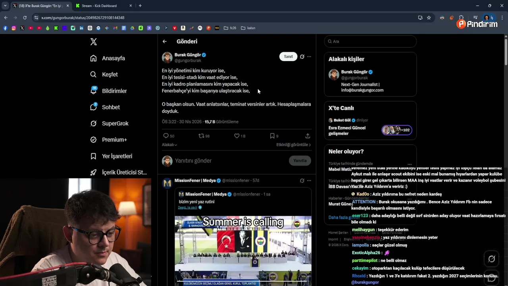Screen dimensions: 508x286
Task: Click the install app icon in address bar
Action: point(420,17)
